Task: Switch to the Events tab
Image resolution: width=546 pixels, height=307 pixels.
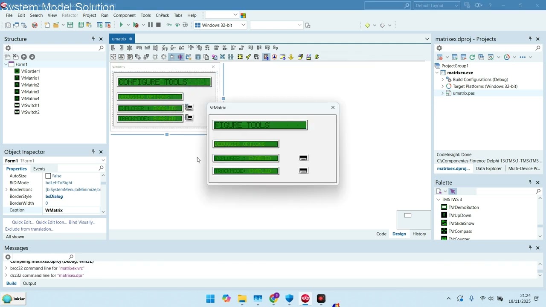Action: point(39,169)
